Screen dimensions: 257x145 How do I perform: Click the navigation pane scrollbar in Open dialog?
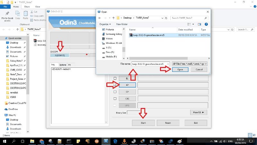(124, 50)
